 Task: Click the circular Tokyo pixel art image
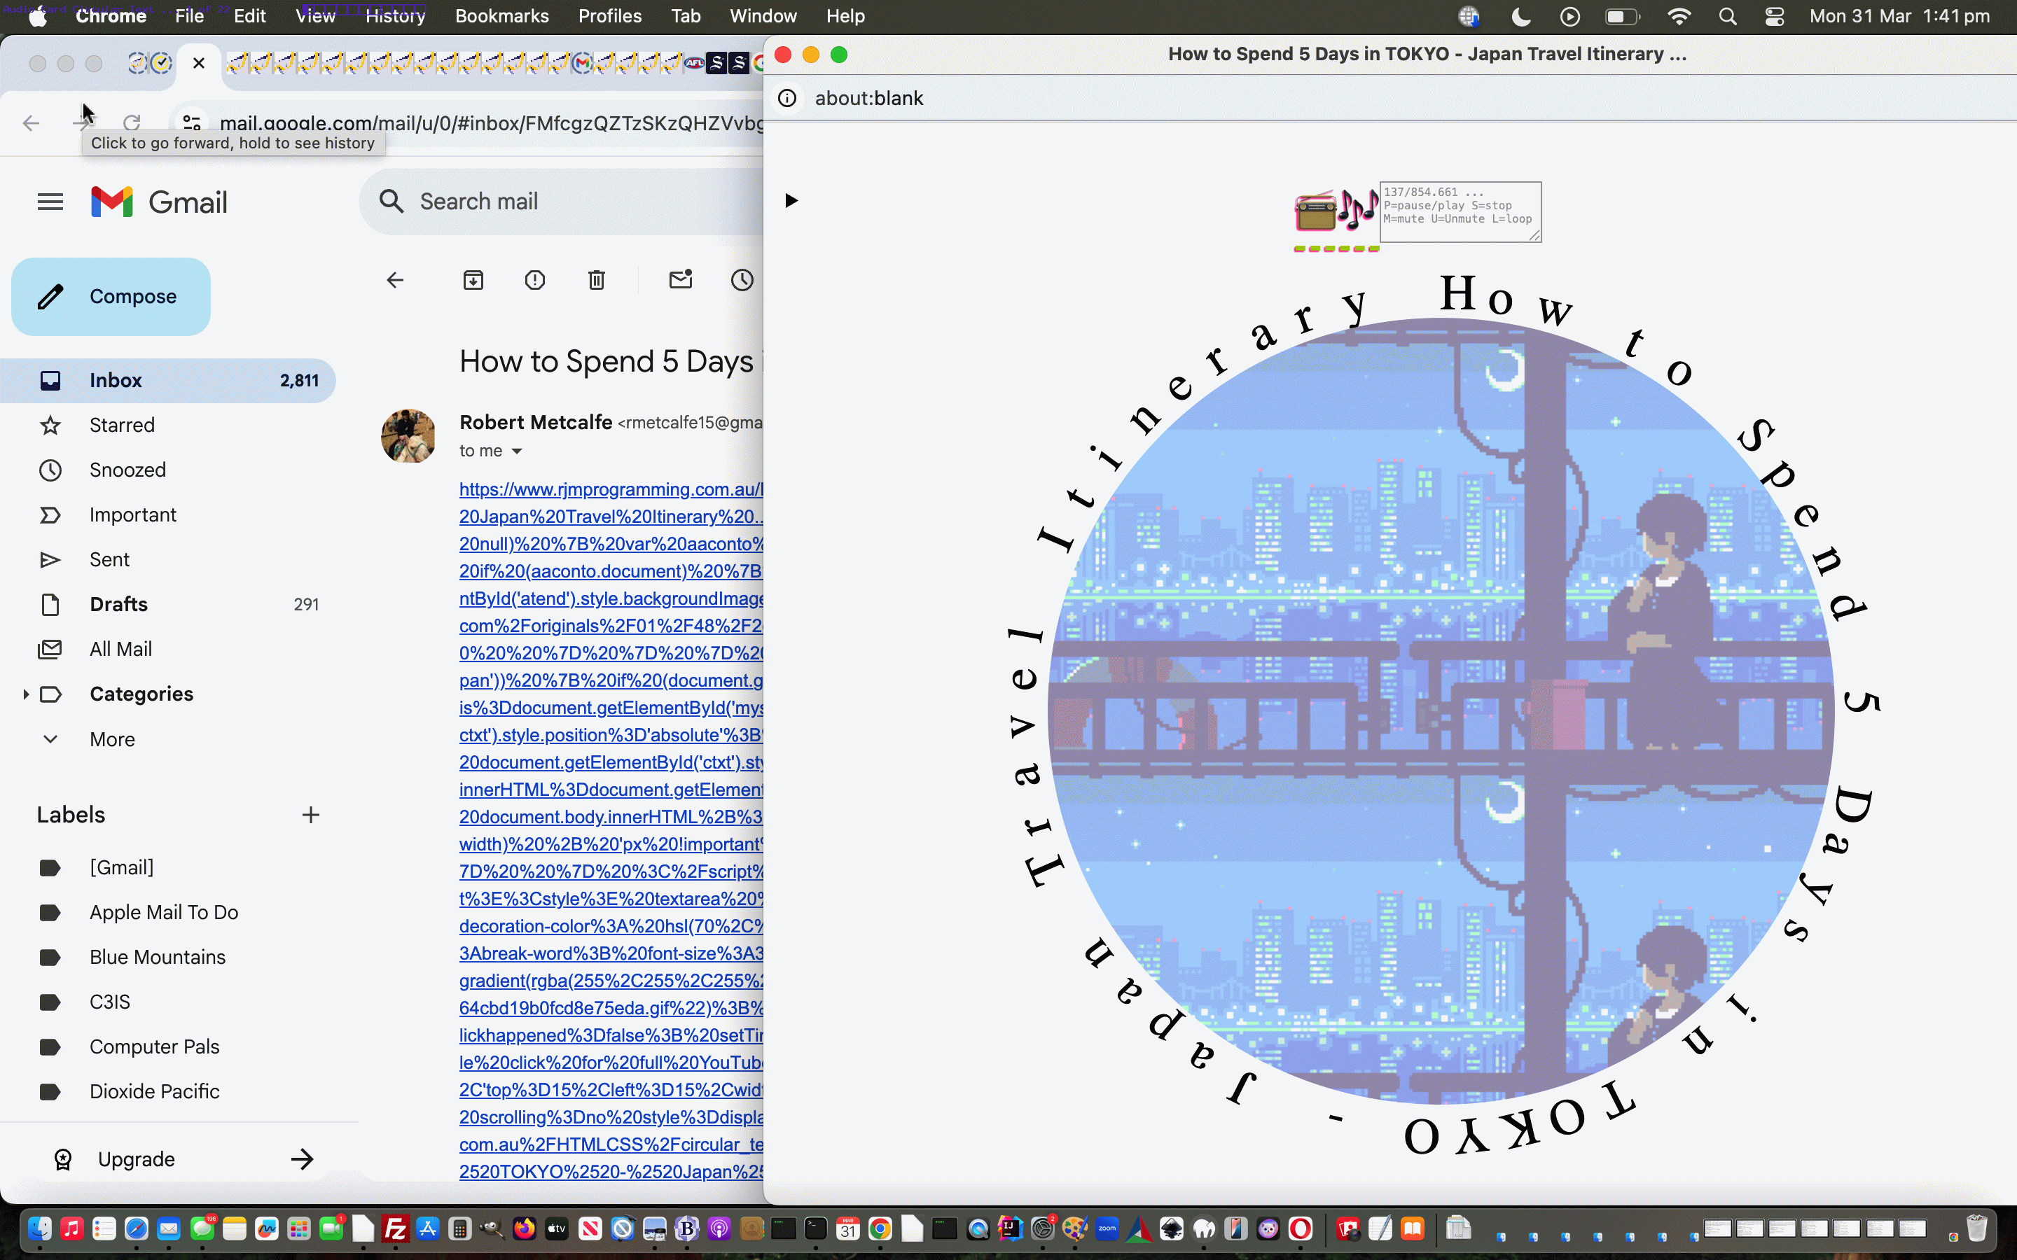pyautogui.click(x=1441, y=710)
